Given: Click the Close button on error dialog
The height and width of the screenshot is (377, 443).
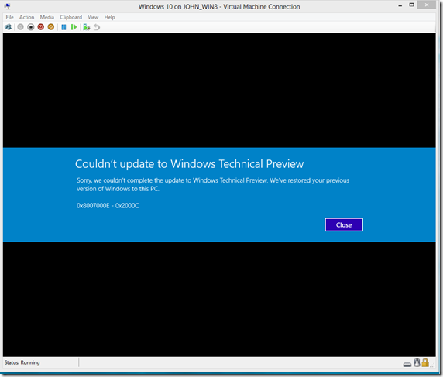Looking at the screenshot, I should point(344,224).
